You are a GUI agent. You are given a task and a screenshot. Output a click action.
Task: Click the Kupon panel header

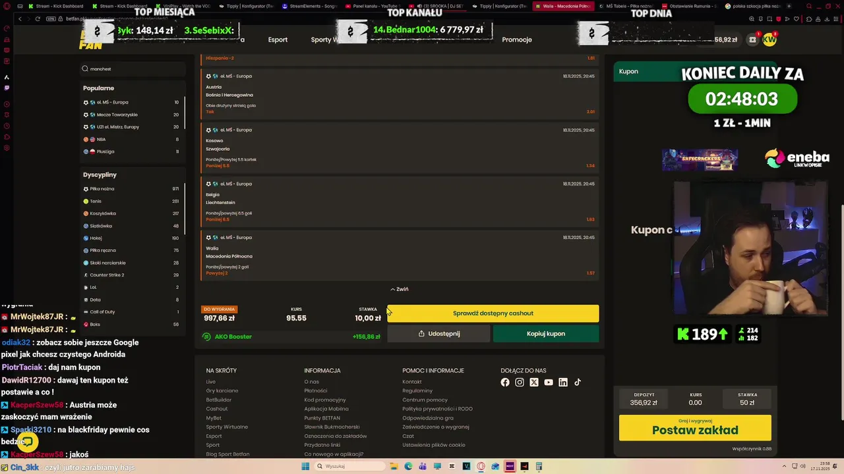coord(628,71)
